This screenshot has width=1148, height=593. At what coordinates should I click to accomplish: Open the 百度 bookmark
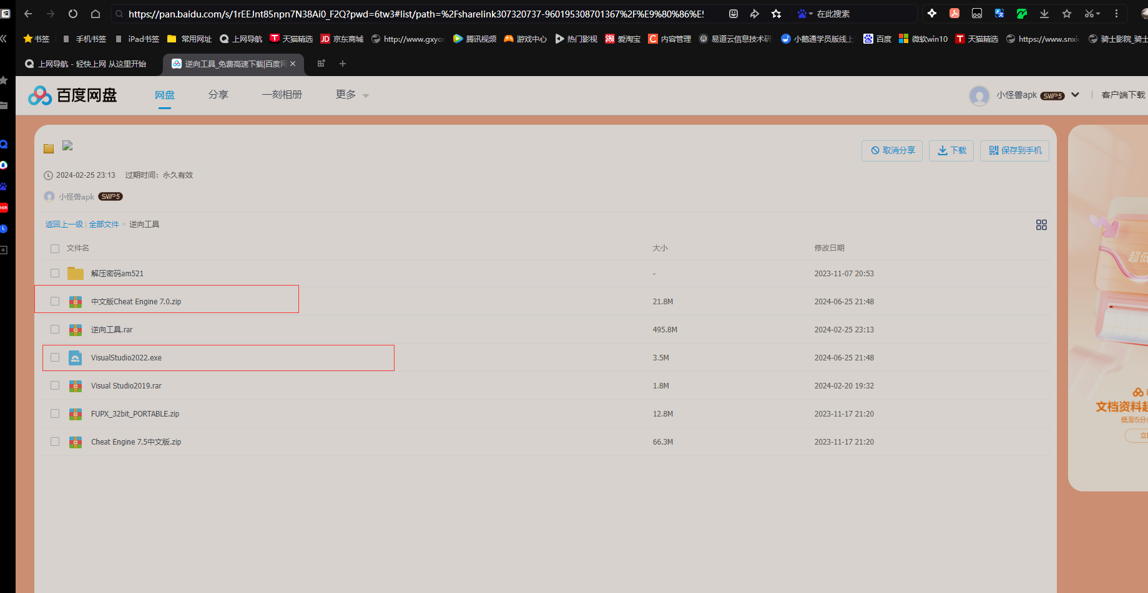pos(877,39)
